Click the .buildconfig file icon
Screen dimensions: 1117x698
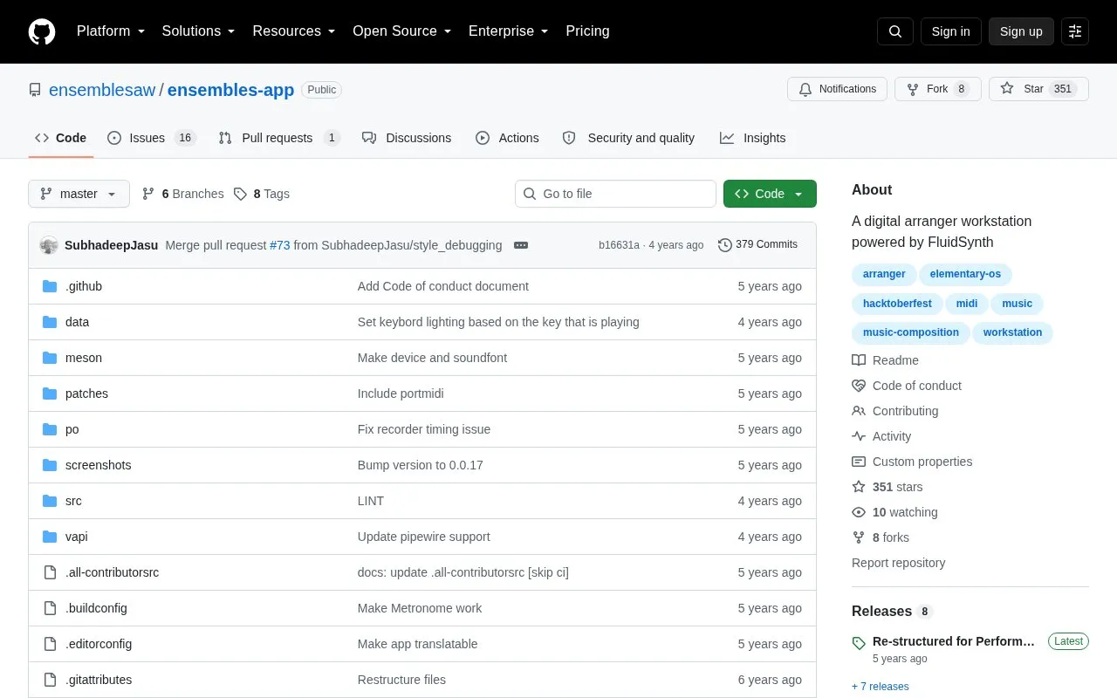click(x=50, y=608)
